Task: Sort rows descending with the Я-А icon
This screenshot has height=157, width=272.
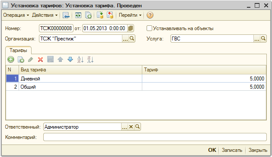Action: [x=90, y=59]
